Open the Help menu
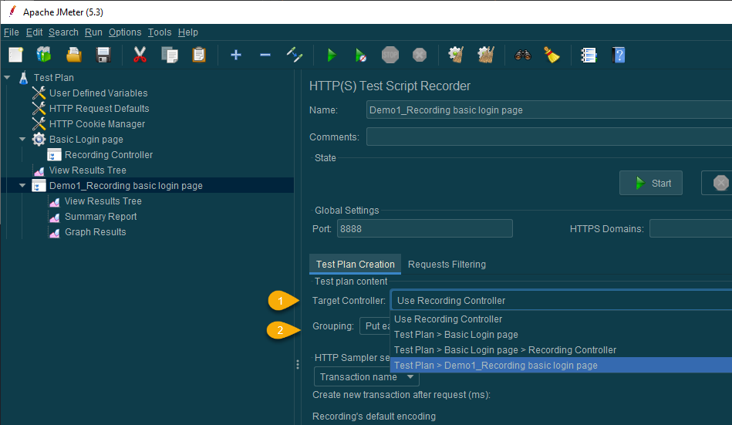Image resolution: width=732 pixels, height=425 pixels. [x=188, y=32]
